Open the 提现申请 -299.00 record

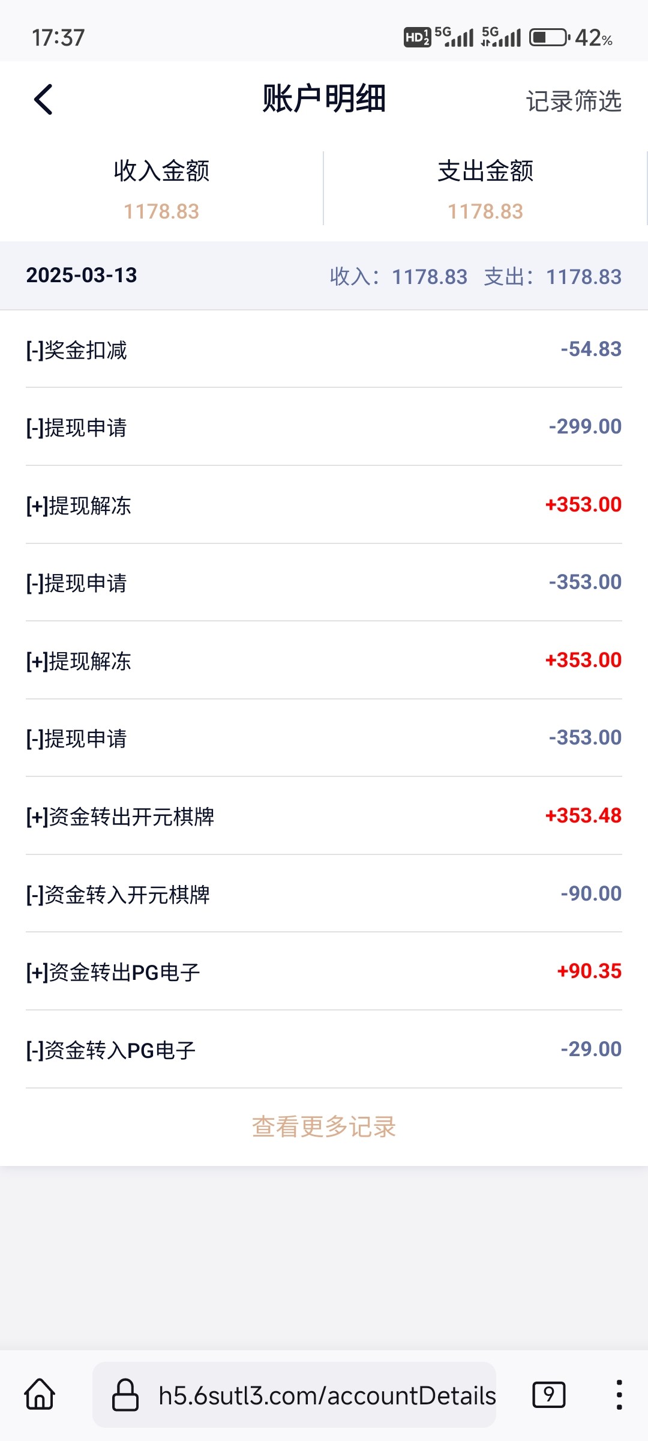point(324,427)
